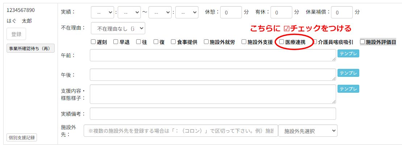Expand the 施設外先選択 dropdown
The height and width of the screenshot is (145, 402).
click(x=307, y=131)
